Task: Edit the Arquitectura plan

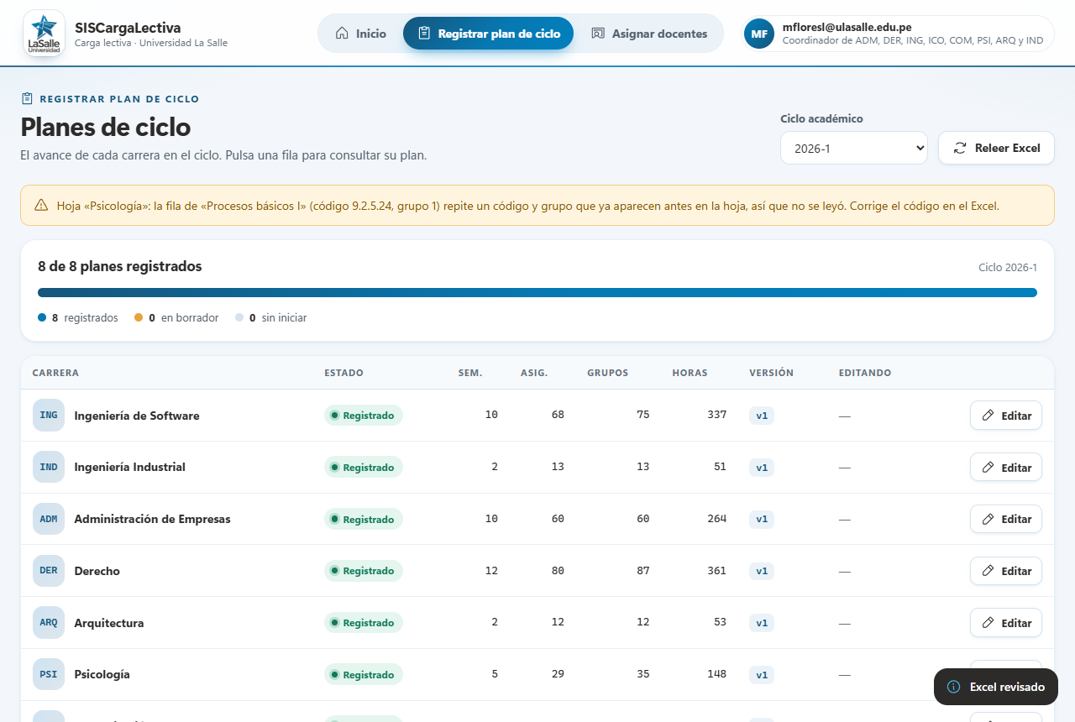Action: pos(1006,623)
